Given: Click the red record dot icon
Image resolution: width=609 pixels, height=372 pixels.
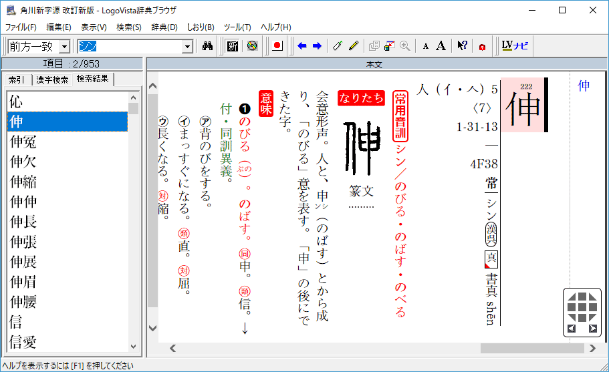Looking at the screenshot, I should click(277, 46).
